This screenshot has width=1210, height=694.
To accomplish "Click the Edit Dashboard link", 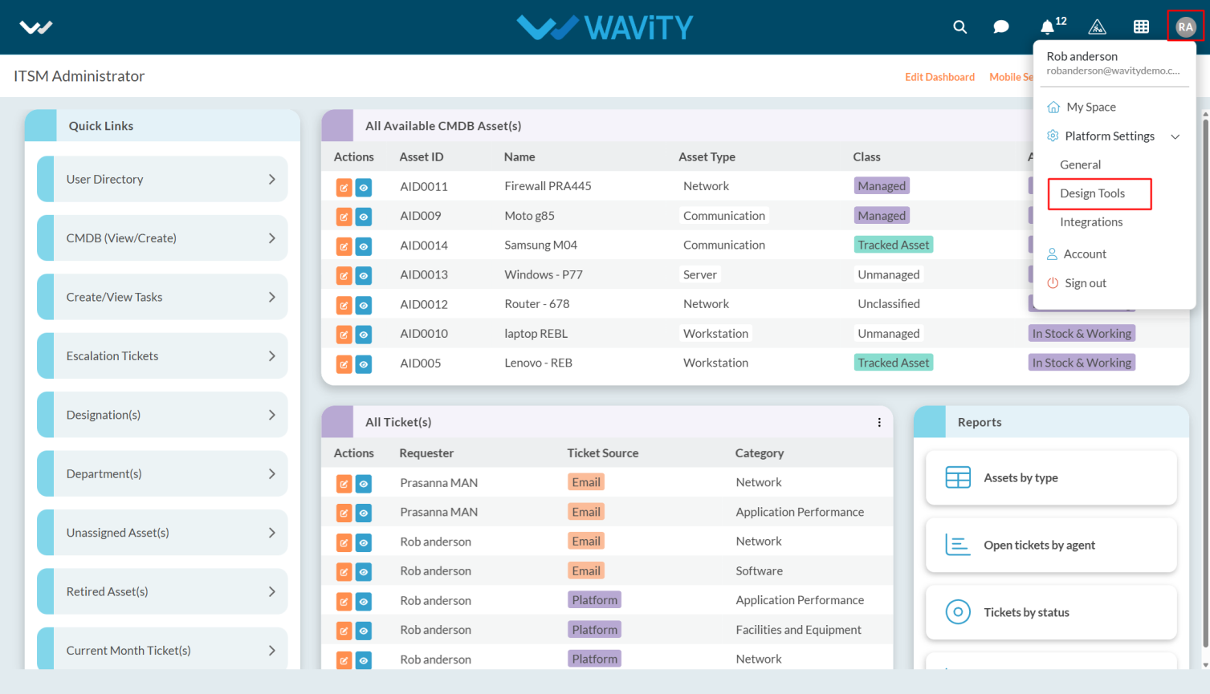I will point(939,77).
